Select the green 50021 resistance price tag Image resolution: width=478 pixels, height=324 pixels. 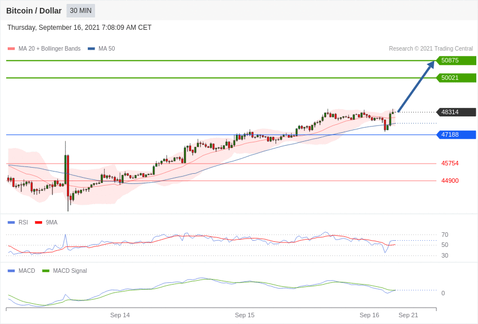pos(456,78)
